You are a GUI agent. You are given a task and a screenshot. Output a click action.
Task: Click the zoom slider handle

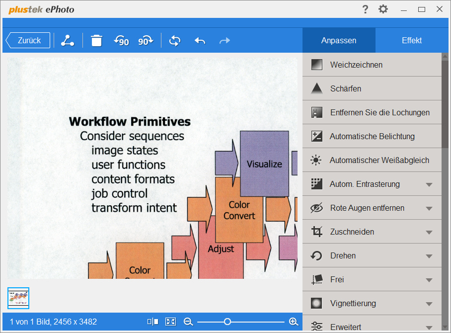pos(227,322)
